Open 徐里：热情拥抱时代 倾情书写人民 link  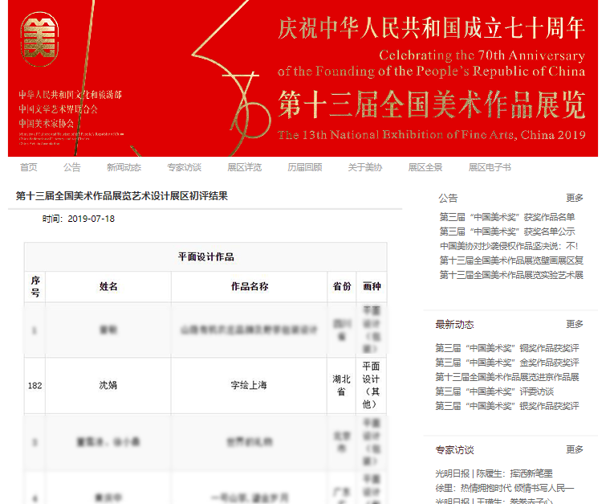(x=504, y=488)
